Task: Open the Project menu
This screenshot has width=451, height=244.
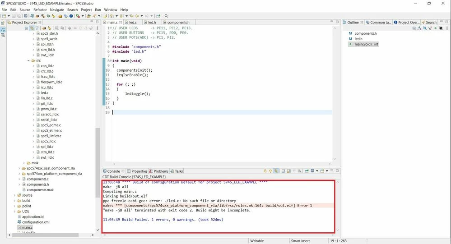Action: pos(86,9)
